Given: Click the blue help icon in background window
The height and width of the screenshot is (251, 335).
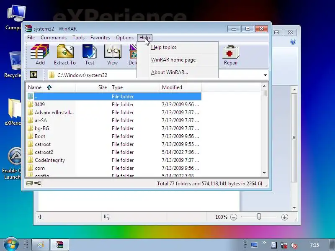Looking at the screenshot, I should [x=293, y=42].
